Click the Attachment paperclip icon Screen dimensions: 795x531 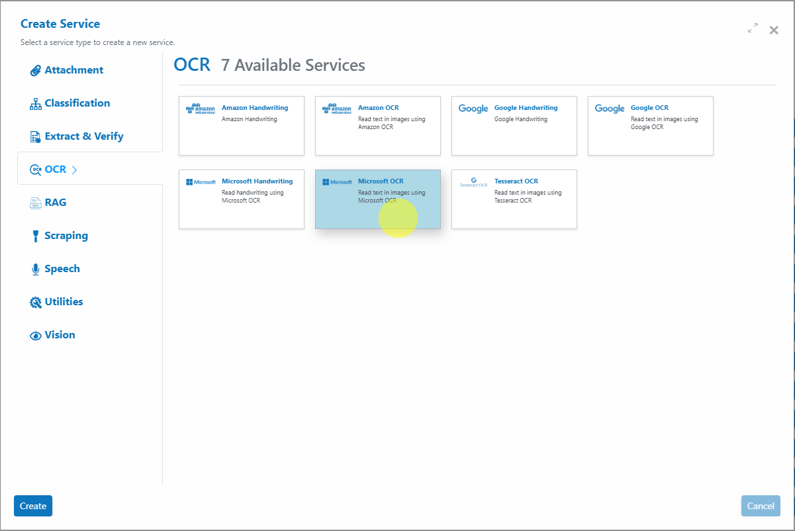(x=36, y=71)
